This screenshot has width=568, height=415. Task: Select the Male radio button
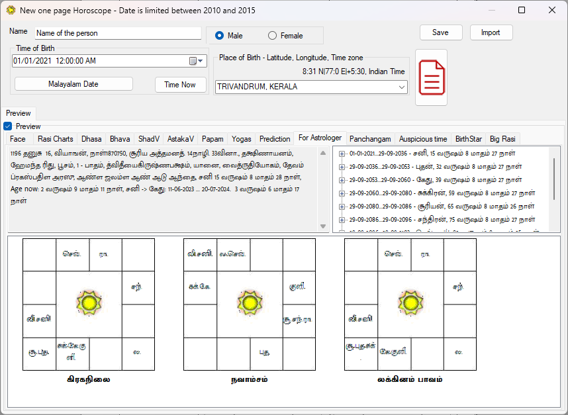coord(218,35)
